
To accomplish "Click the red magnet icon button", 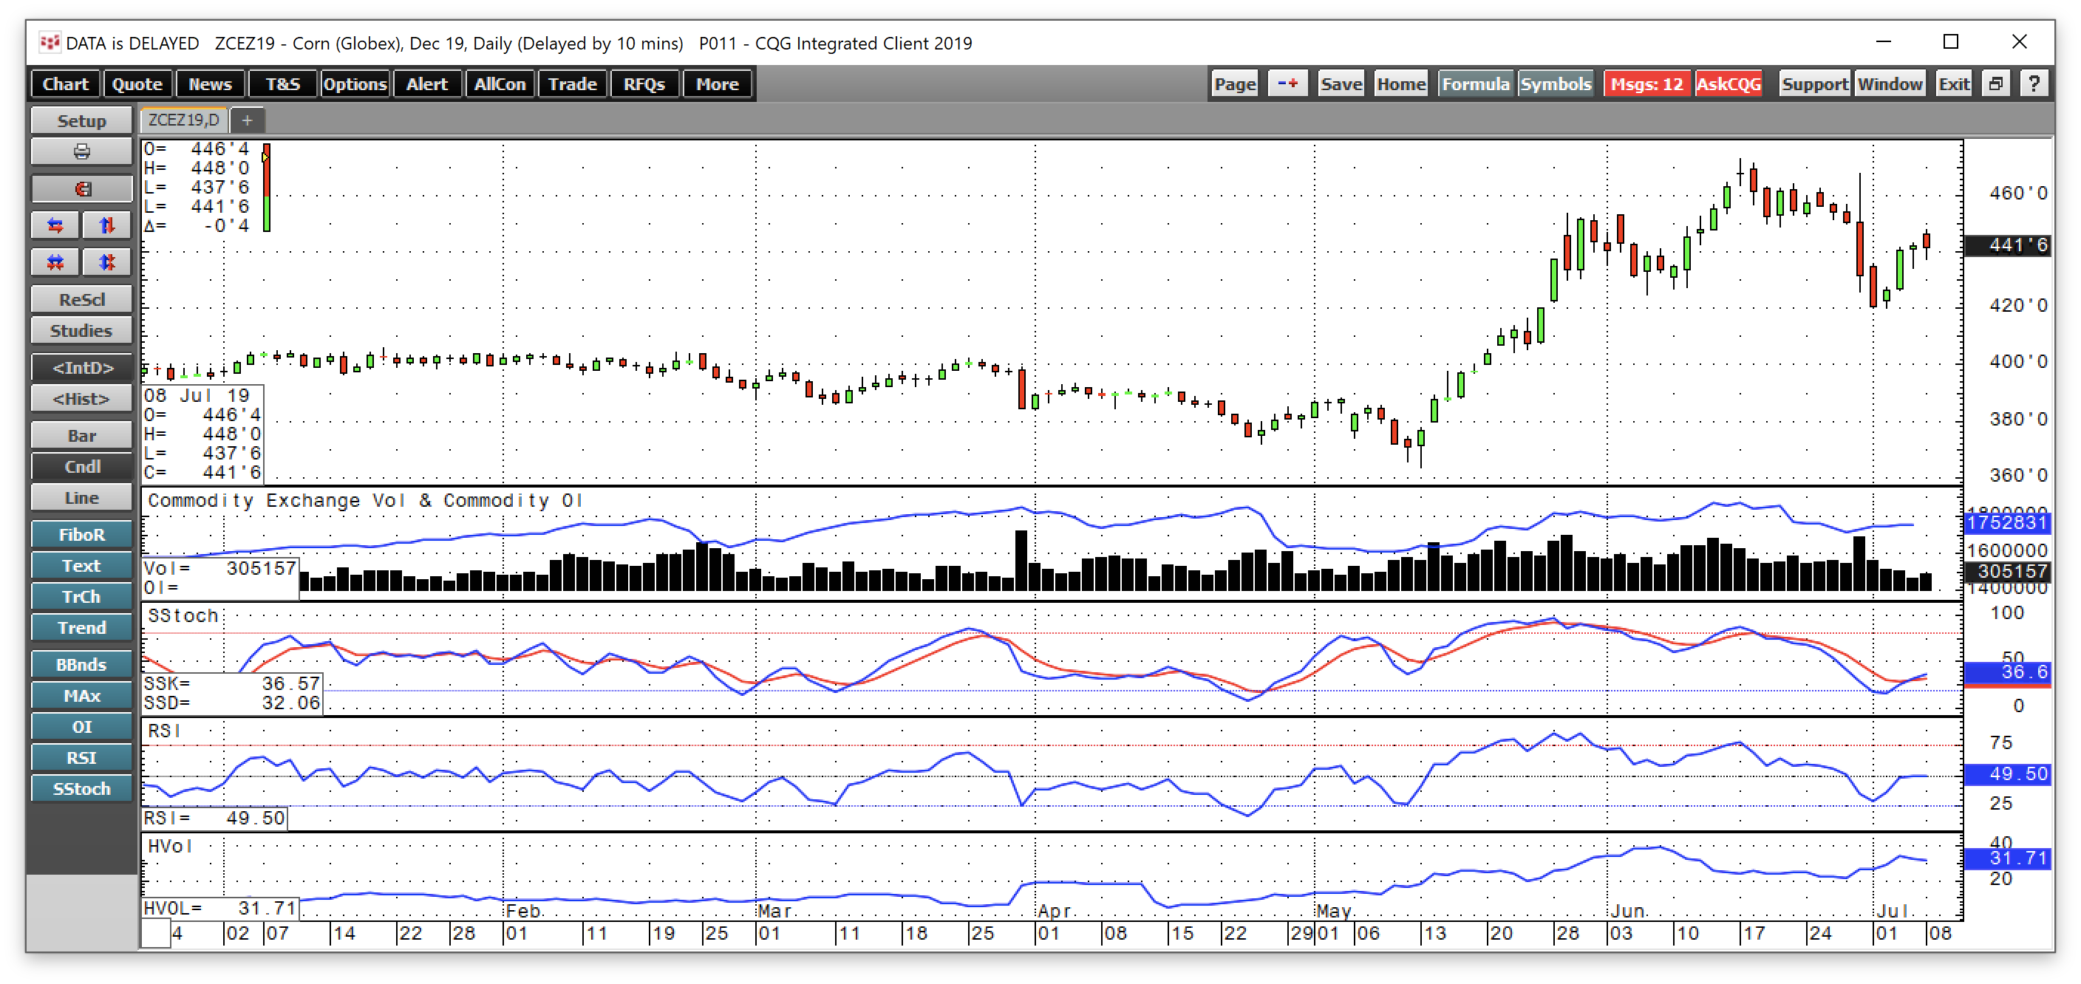I will pyautogui.click(x=81, y=188).
